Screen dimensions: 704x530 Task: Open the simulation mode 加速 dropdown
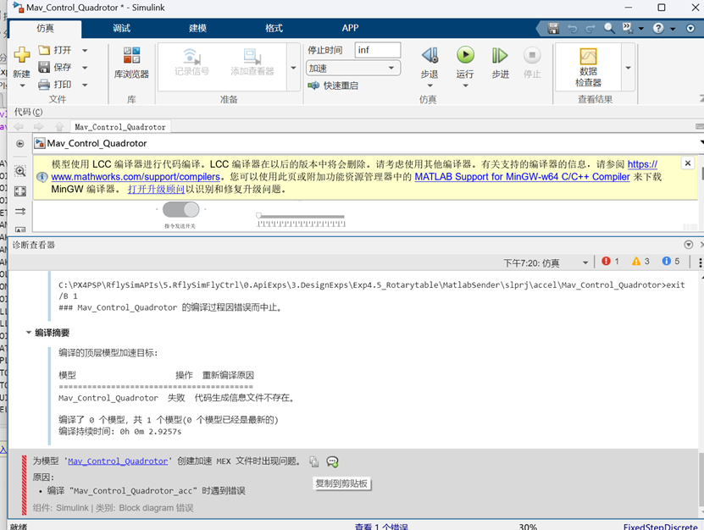click(x=353, y=69)
